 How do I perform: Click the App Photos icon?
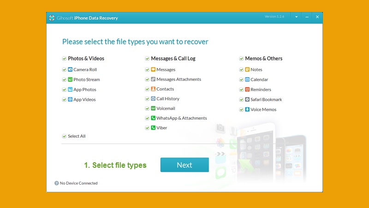[70, 89]
